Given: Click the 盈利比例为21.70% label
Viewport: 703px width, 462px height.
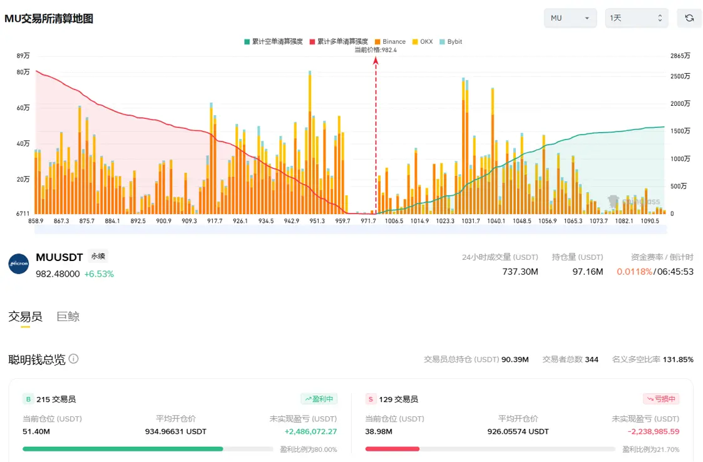Looking at the screenshot, I should pos(651,449).
